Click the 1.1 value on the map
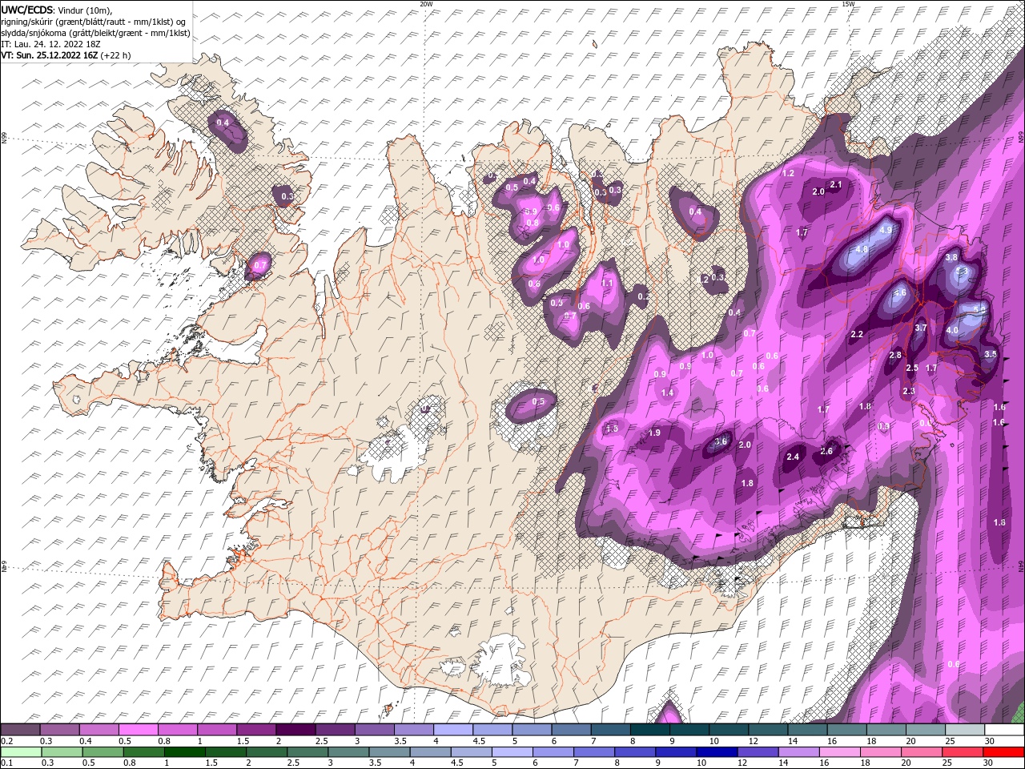 click(x=606, y=283)
